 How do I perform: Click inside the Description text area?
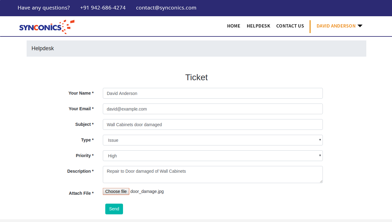coord(212,175)
